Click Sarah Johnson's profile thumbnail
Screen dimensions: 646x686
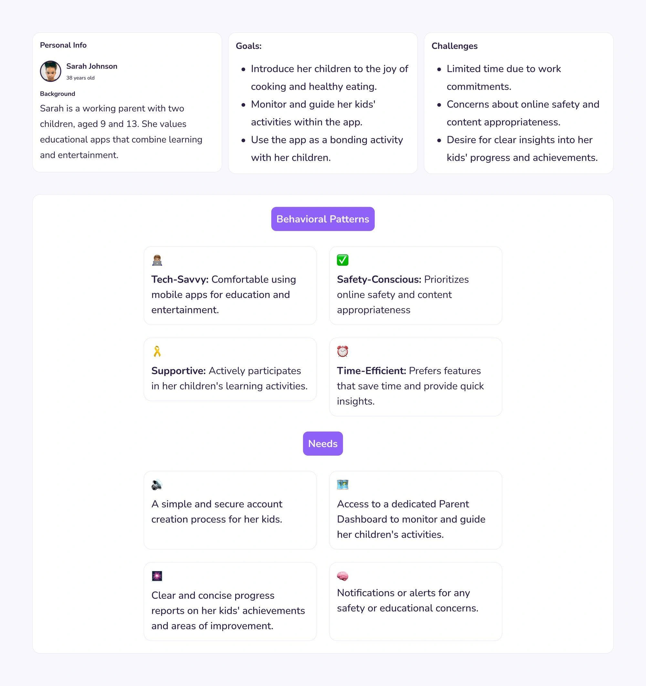50,71
